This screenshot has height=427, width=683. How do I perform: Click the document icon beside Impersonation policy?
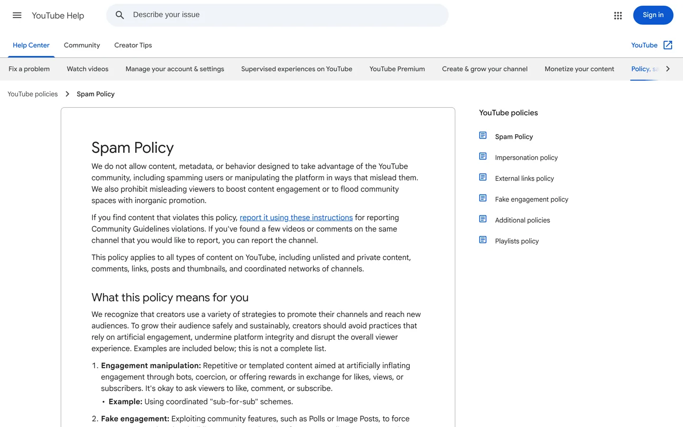483,157
